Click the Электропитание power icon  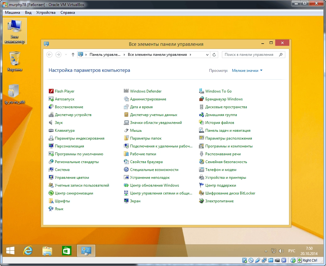pos(202,201)
